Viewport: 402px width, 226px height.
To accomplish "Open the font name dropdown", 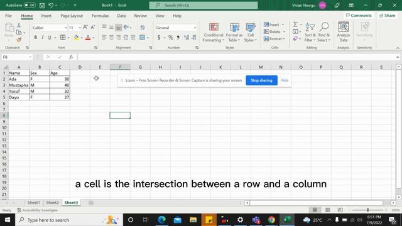I will click(66, 28).
